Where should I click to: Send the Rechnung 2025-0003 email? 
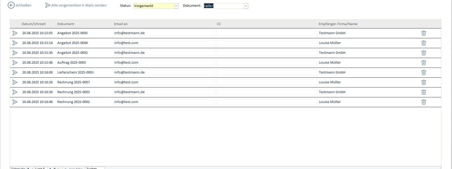coord(15,92)
